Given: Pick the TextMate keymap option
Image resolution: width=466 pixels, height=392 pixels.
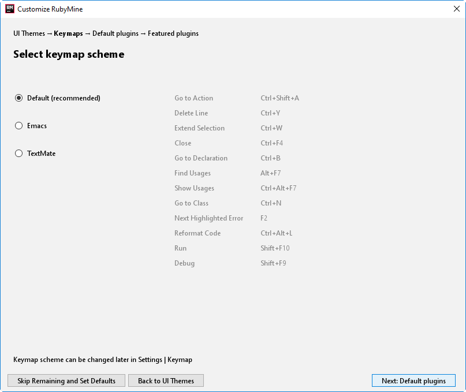Looking at the screenshot, I should coord(18,154).
